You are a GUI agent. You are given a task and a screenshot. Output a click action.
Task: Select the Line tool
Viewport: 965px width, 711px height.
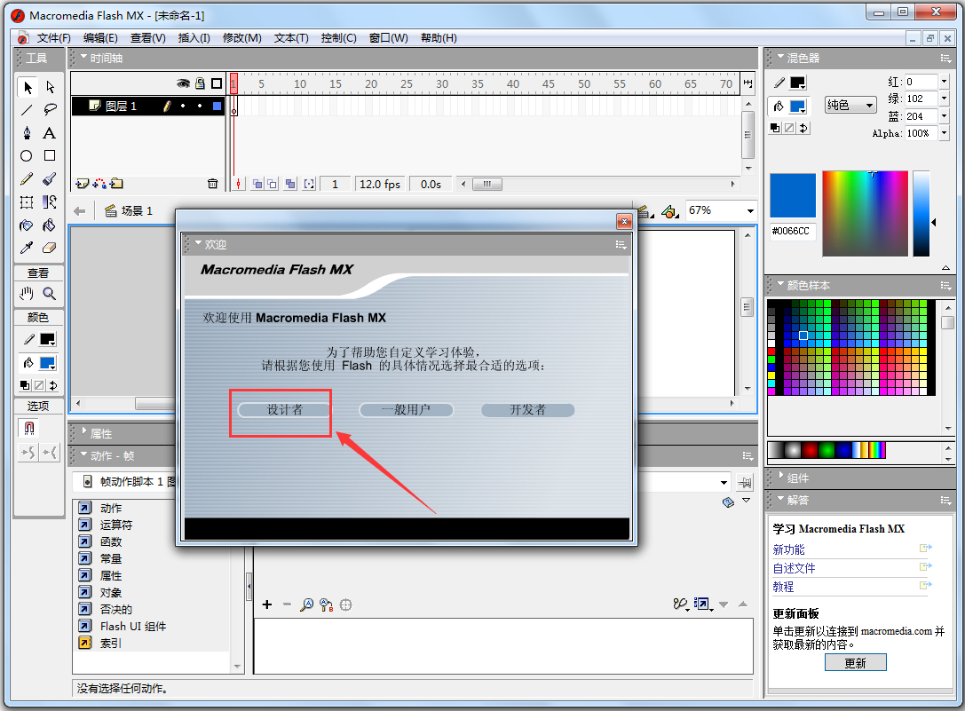click(x=27, y=110)
